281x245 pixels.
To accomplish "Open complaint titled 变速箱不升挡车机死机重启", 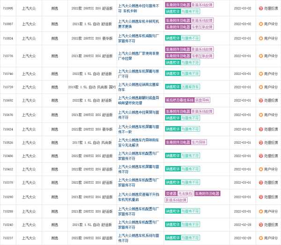I will [139, 197].
